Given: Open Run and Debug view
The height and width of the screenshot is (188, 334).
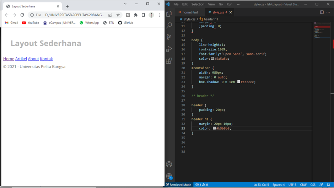Looking at the screenshot, I should [169, 49].
